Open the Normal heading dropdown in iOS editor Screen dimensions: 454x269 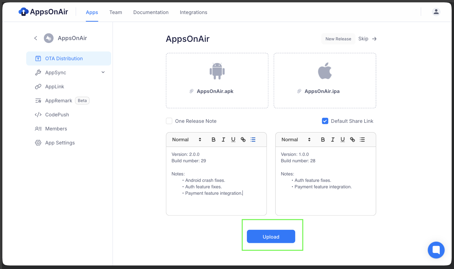[296, 139]
